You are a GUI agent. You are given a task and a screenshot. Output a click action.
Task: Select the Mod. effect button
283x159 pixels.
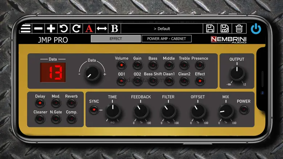pos(56,103)
